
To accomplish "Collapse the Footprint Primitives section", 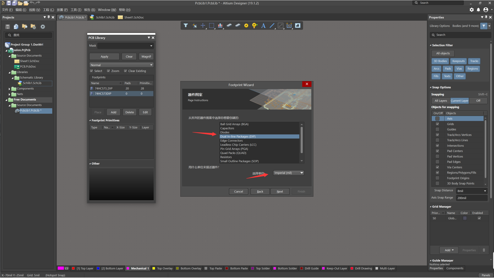I will [x=90, y=120].
